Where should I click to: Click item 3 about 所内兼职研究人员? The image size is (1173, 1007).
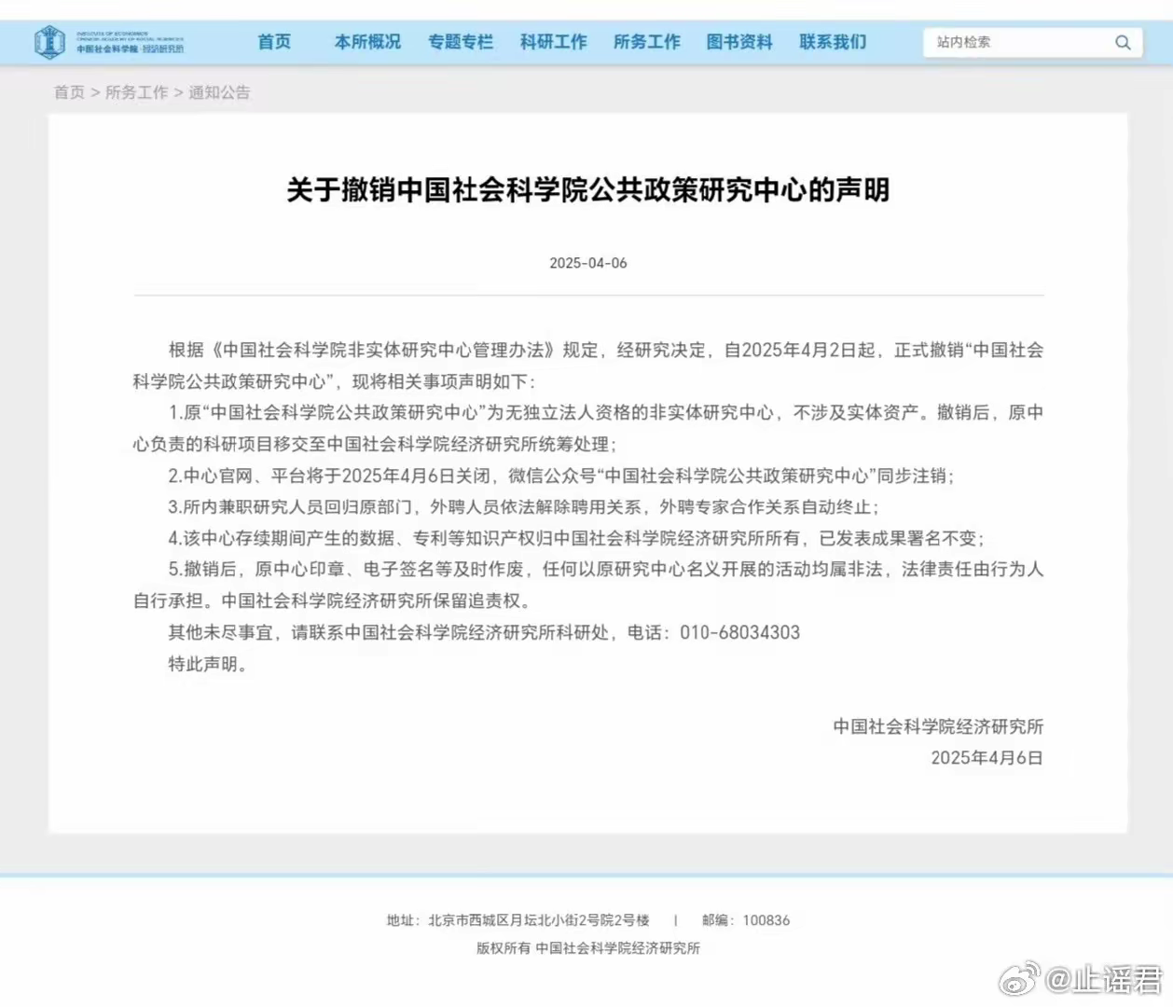pos(524,507)
